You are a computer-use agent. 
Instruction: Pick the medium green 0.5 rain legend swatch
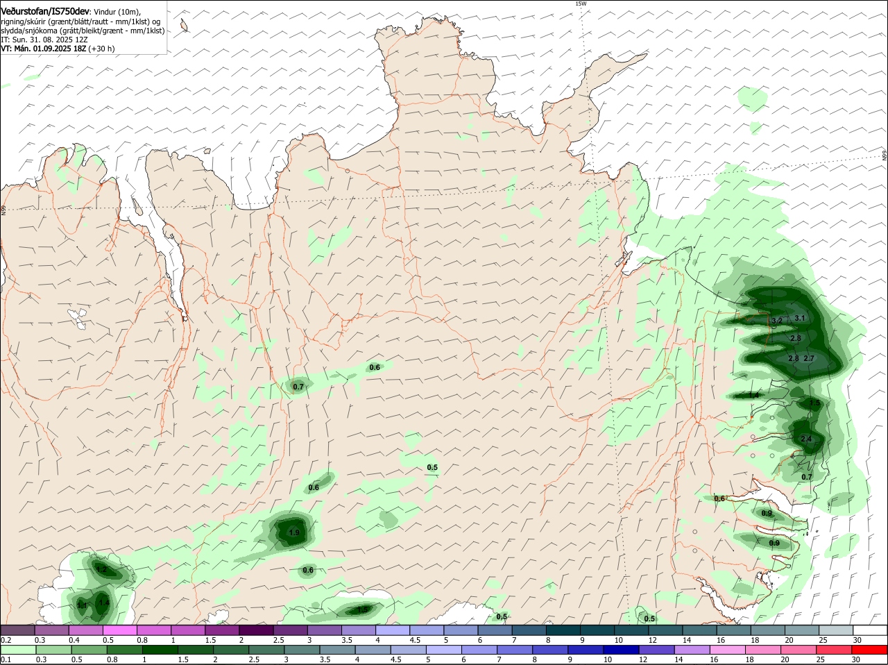89,649
